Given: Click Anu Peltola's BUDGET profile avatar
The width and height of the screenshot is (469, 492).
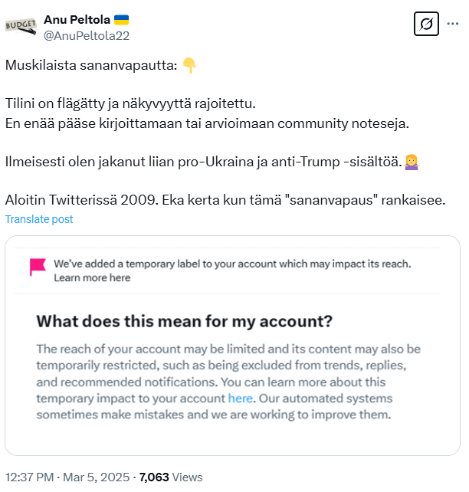Looking at the screenshot, I should point(21,25).
